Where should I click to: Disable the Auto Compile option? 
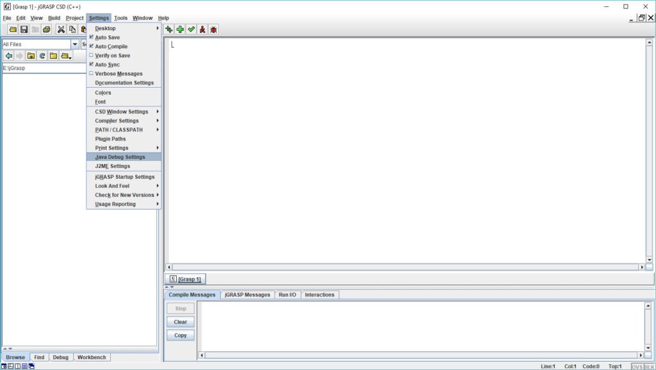click(x=91, y=46)
